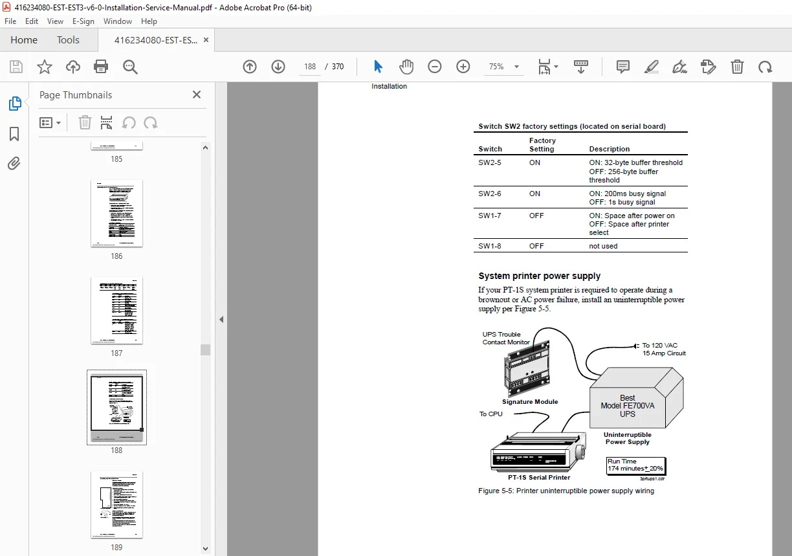This screenshot has height=556, width=792.
Task: Click the 'PT-1S Serial Printer' diagram label
Action: click(x=539, y=478)
